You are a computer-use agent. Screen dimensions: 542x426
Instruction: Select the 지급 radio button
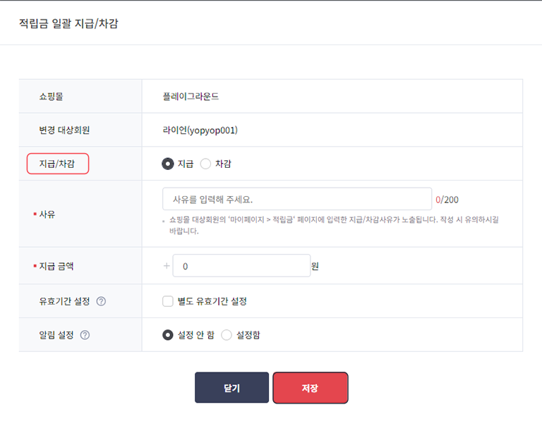[168, 164]
